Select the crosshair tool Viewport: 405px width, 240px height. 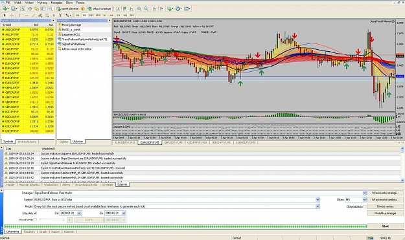coord(12,16)
